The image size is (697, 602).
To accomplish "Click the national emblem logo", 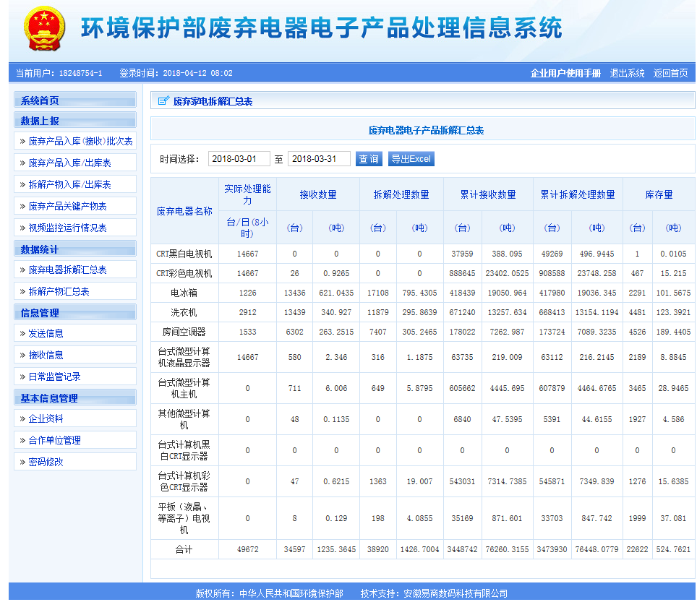I will [x=44, y=29].
